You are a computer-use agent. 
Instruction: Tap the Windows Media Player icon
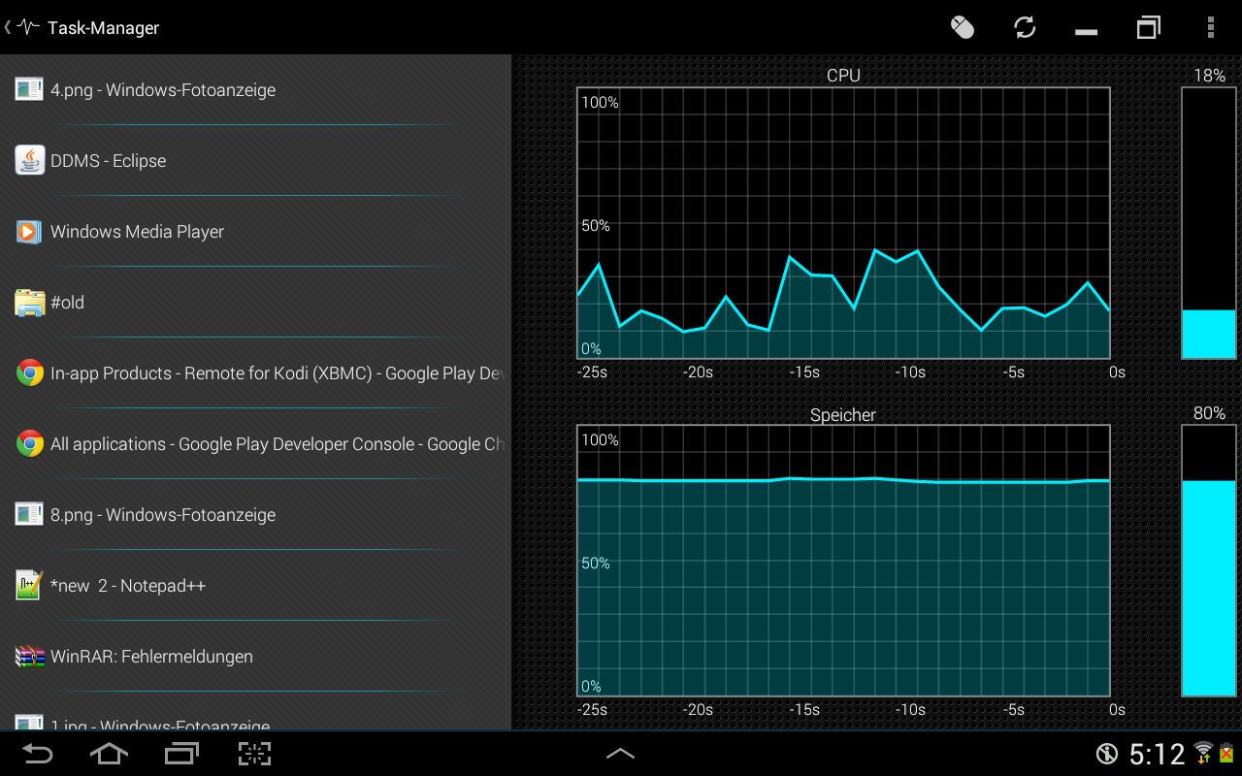[x=29, y=232]
